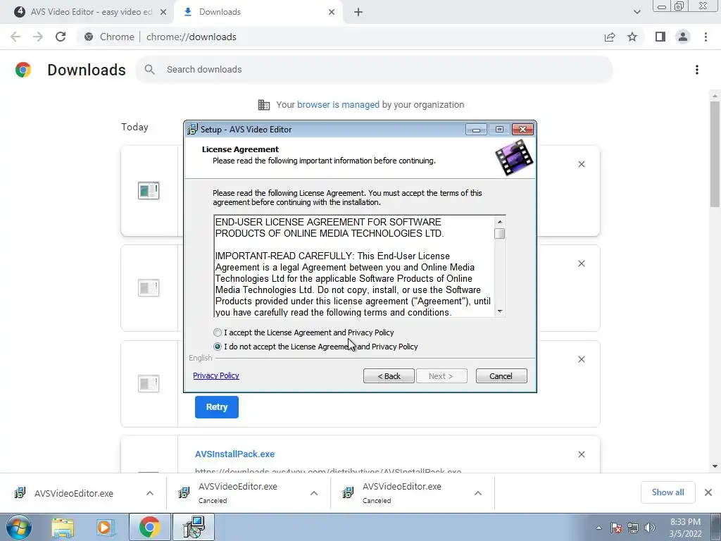The height and width of the screenshot is (541, 721).
Task: Open the Windows Start menu
Action: (x=18, y=527)
